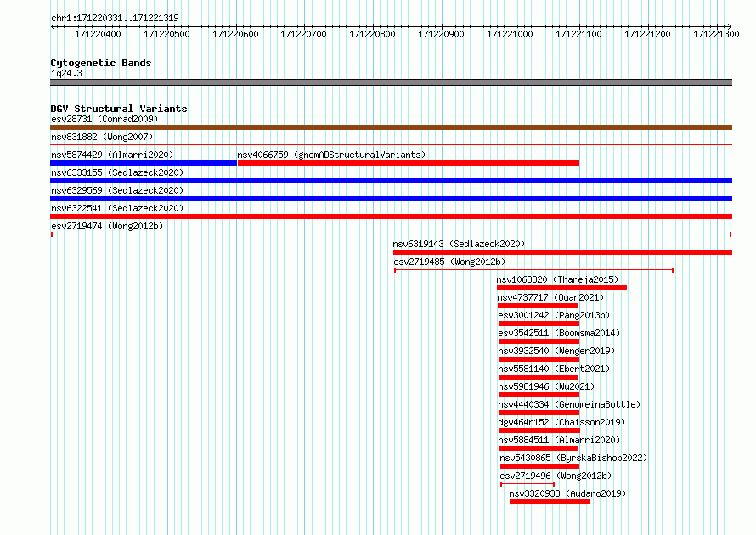Open the nsv6333155 (Sedlazeck2020) variant
The height and width of the screenshot is (535, 756).
(x=117, y=172)
